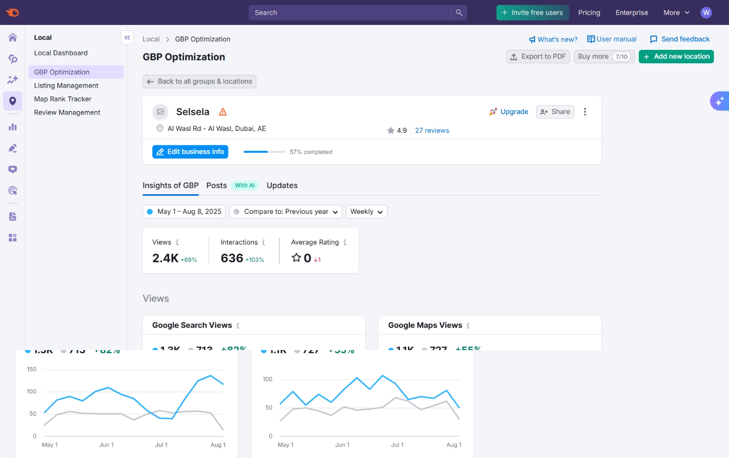Open the Compare to: Previous year dropdown

(x=286, y=211)
